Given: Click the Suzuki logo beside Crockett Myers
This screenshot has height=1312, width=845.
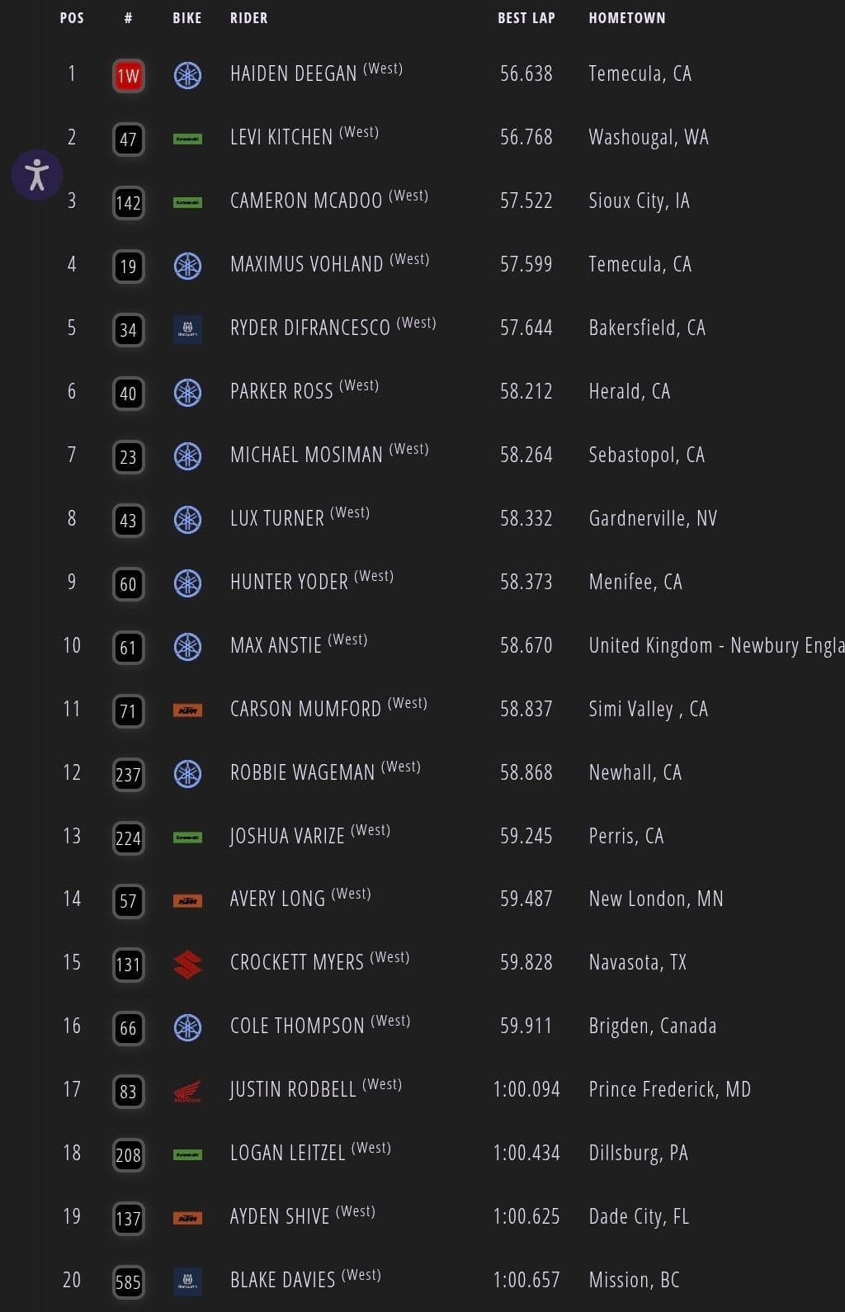Looking at the screenshot, I should tap(187, 964).
